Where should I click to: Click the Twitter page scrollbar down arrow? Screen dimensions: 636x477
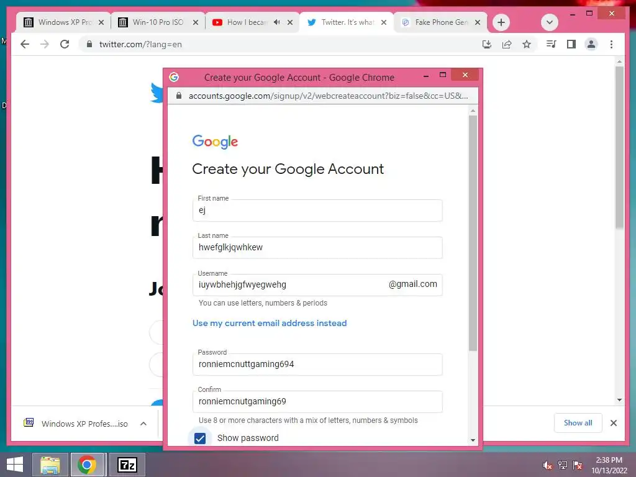(619, 400)
